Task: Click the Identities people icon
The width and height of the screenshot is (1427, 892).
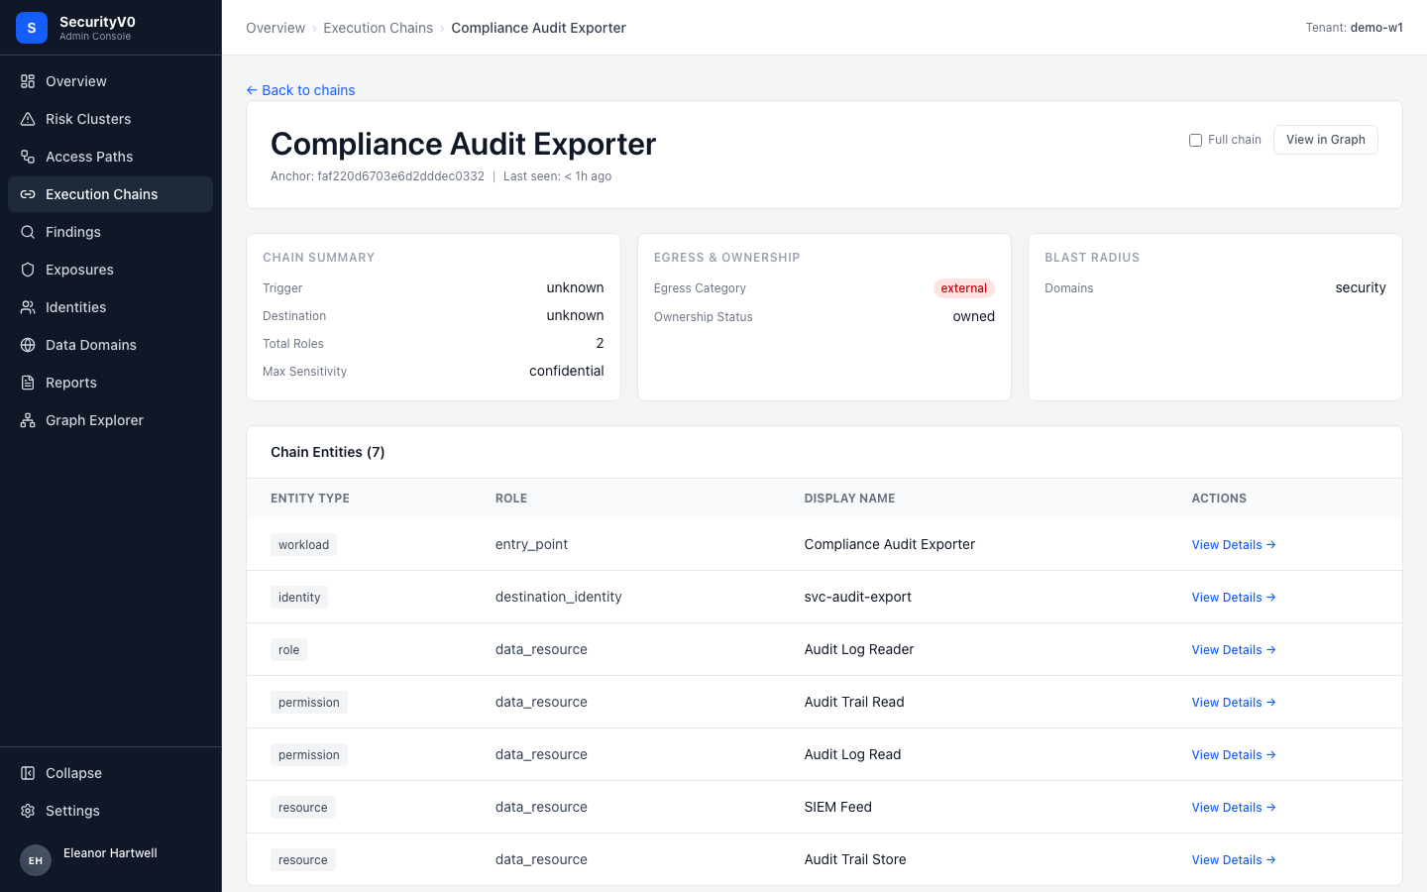Action: pos(28,307)
